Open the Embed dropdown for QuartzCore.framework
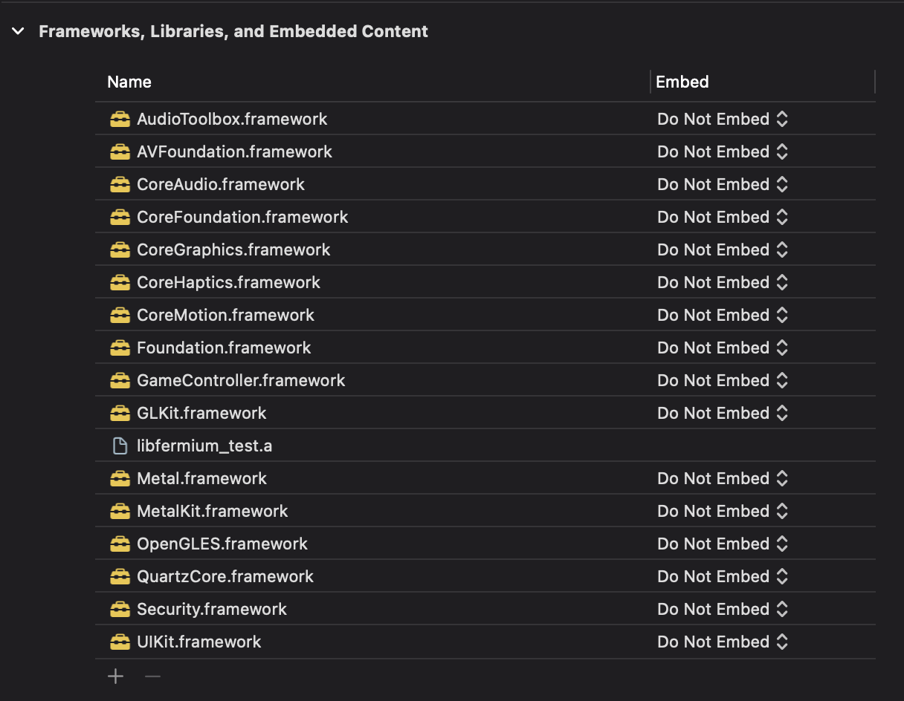 click(781, 576)
